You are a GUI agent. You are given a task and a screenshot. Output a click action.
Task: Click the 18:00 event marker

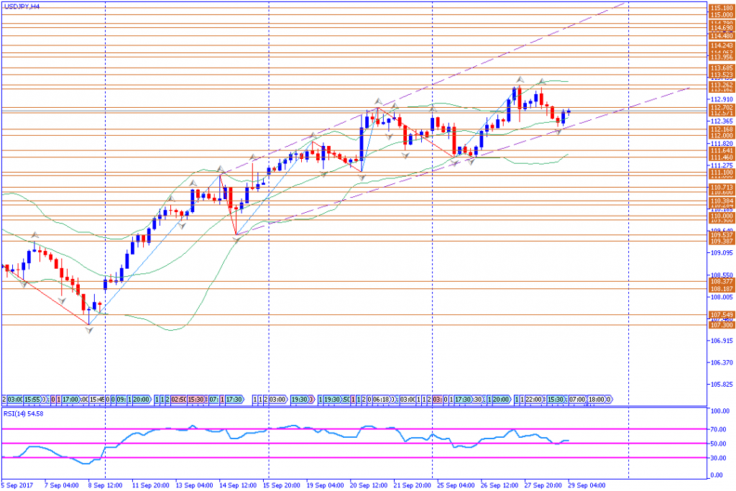597,399
